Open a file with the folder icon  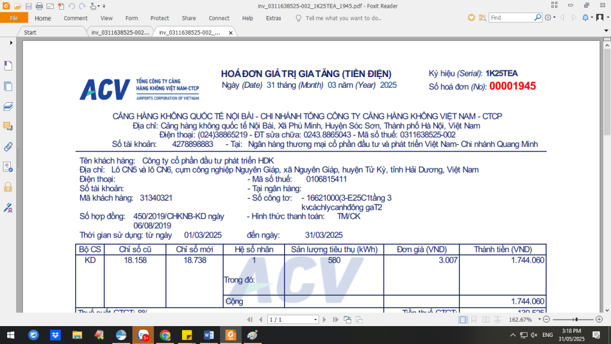(17, 6)
